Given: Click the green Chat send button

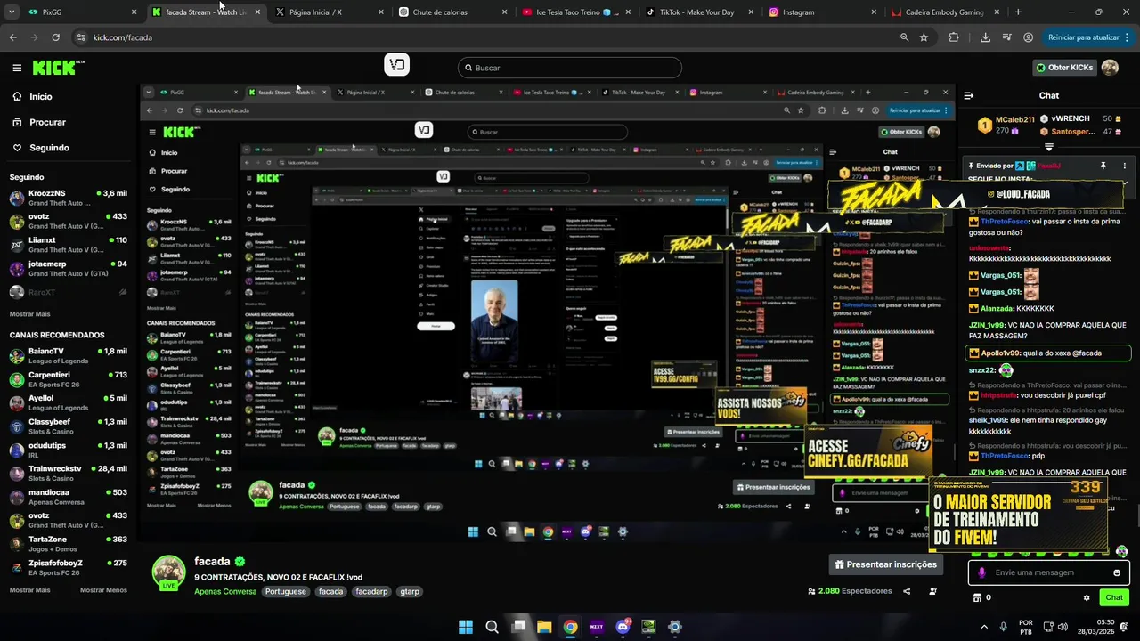Looking at the screenshot, I should 1114,597.
